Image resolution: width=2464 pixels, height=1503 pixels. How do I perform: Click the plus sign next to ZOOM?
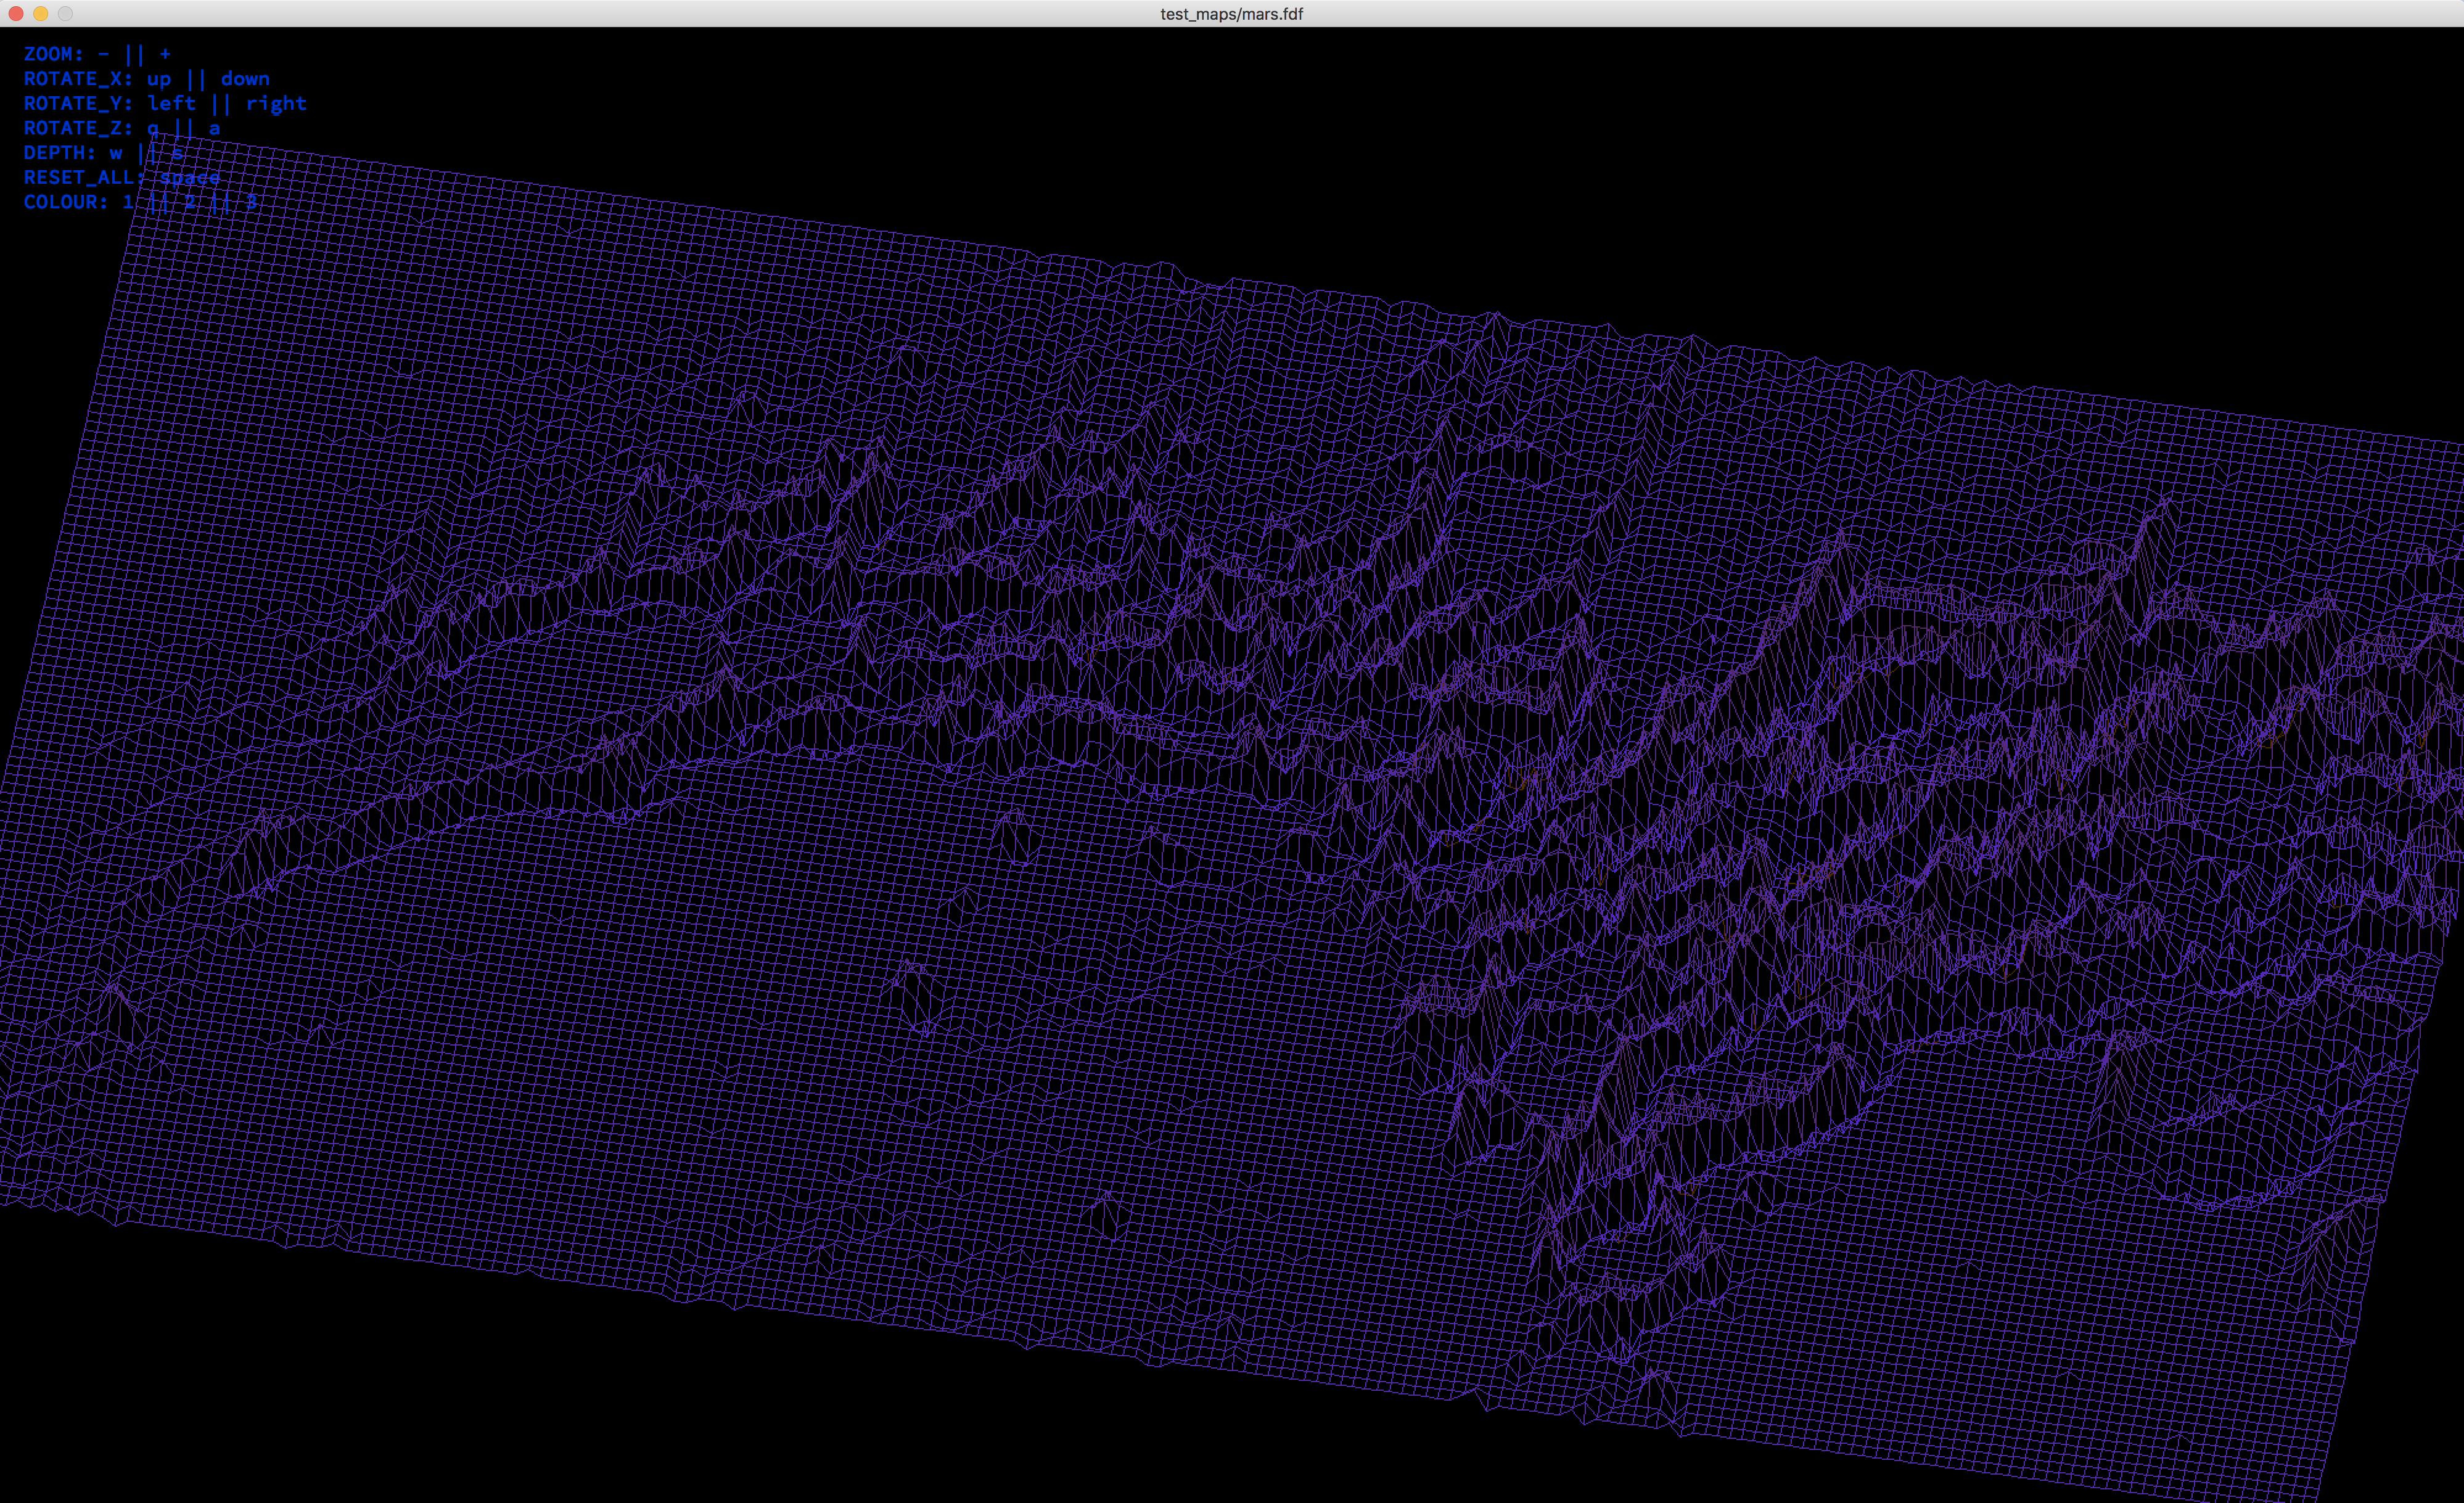(165, 54)
